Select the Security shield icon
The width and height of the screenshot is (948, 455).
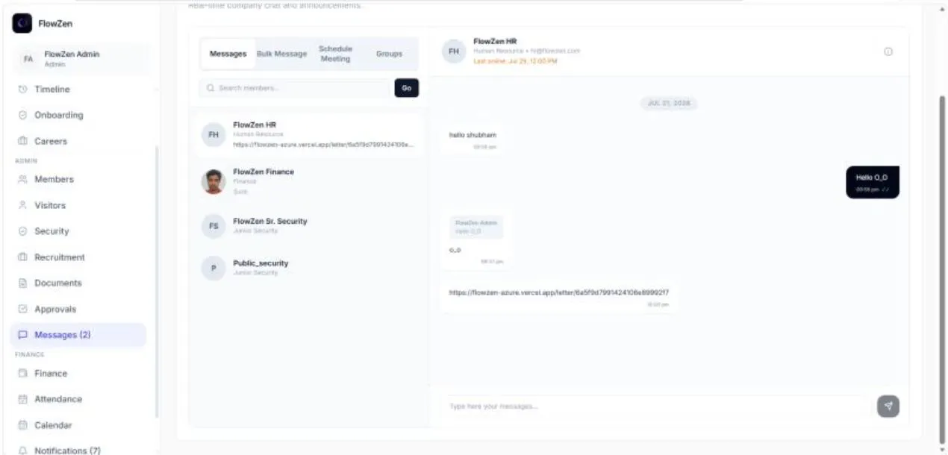(22, 231)
